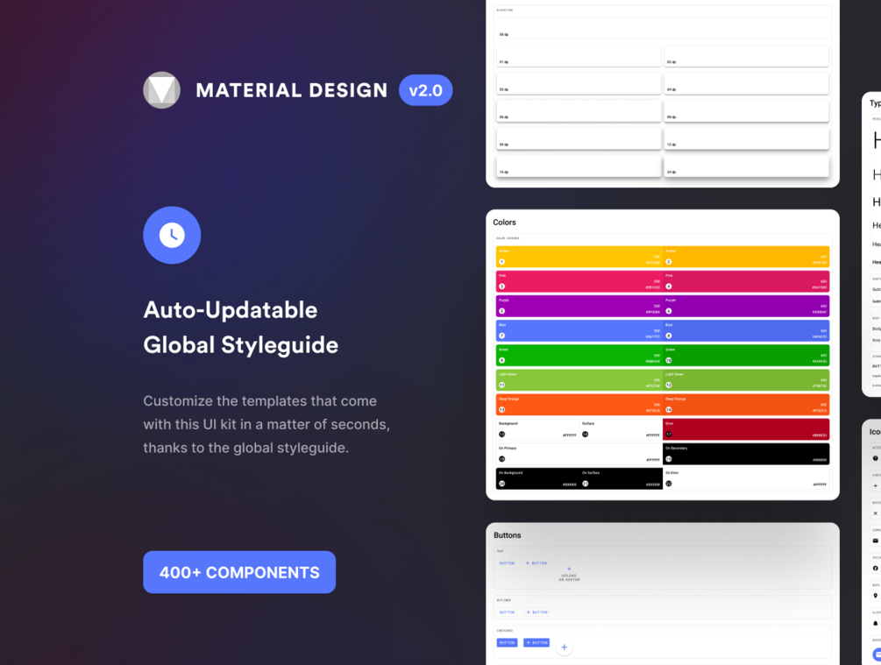This screenshot has height=665, width=881.
Task: Click the "Customize the templates" description paragraph
Action: (266, 425)
